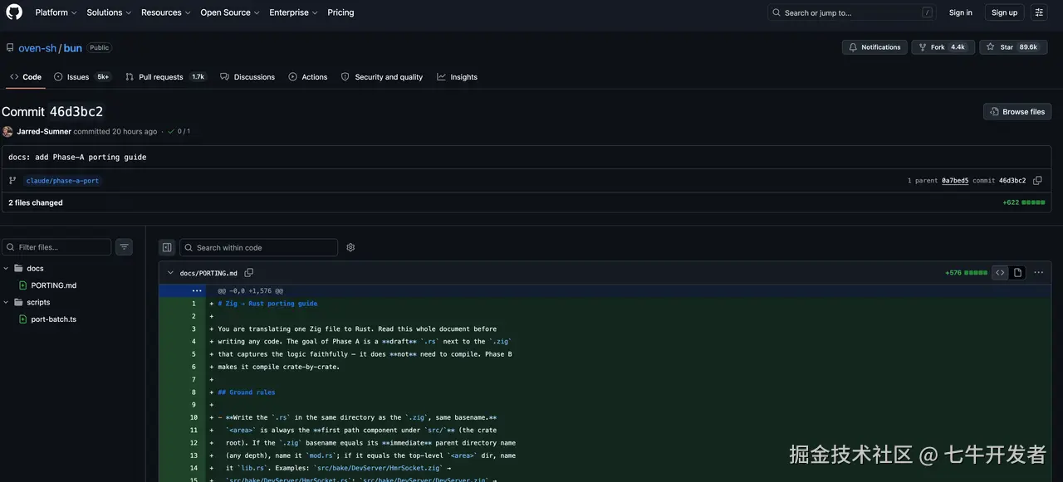This screenshot has width=1063, height=482.
Task: Select the scripts folder in tree
Action: [38, 303]
